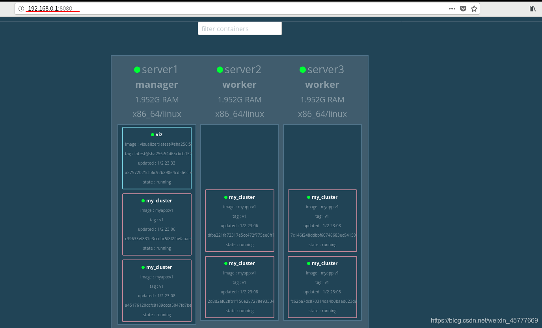Click container ID a45176120dcfc8189ccca on server1
542x328 pixels.
[158, 306]
